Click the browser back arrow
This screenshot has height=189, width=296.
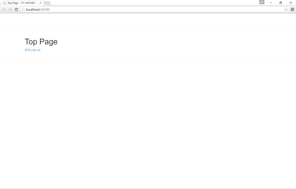(4, 9)
